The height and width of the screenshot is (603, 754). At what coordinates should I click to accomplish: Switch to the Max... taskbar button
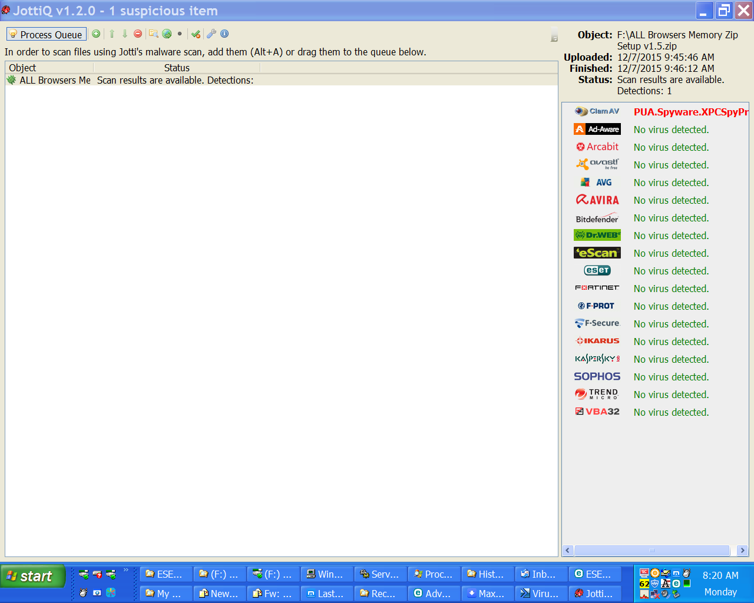tap(488, 593)
